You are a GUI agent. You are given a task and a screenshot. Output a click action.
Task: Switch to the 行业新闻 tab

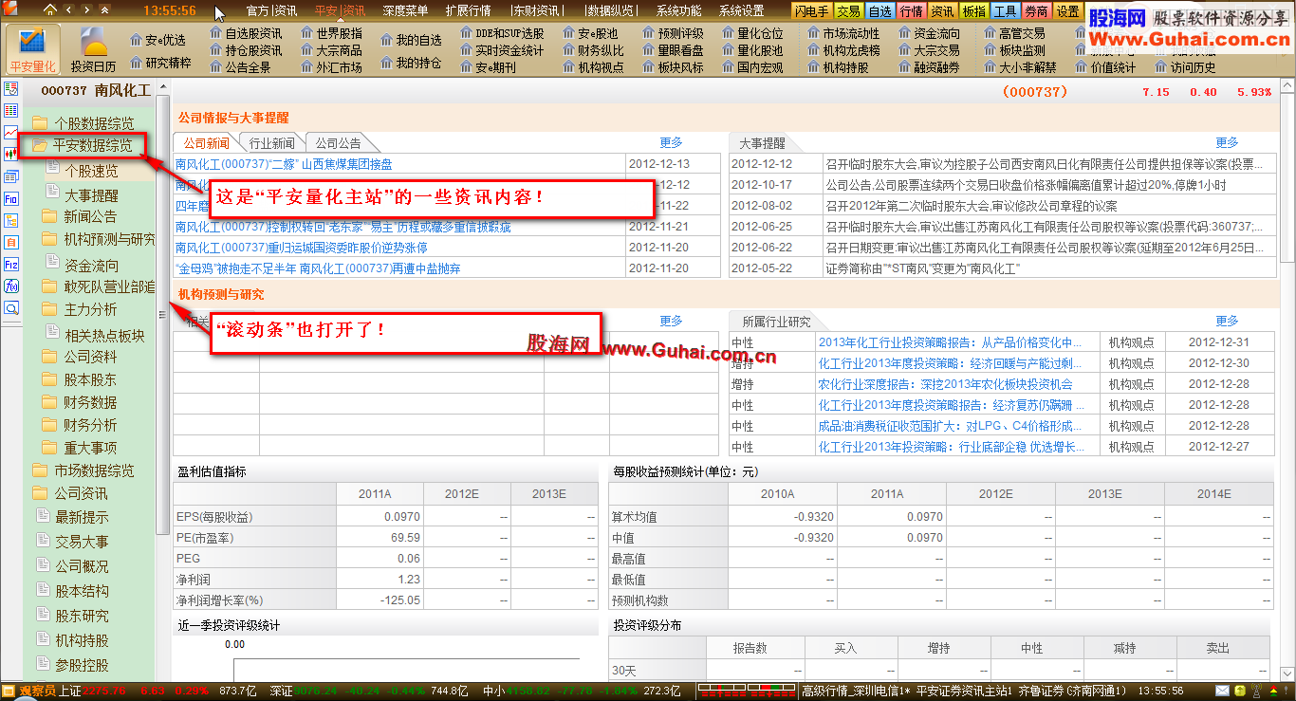[271, 143]
